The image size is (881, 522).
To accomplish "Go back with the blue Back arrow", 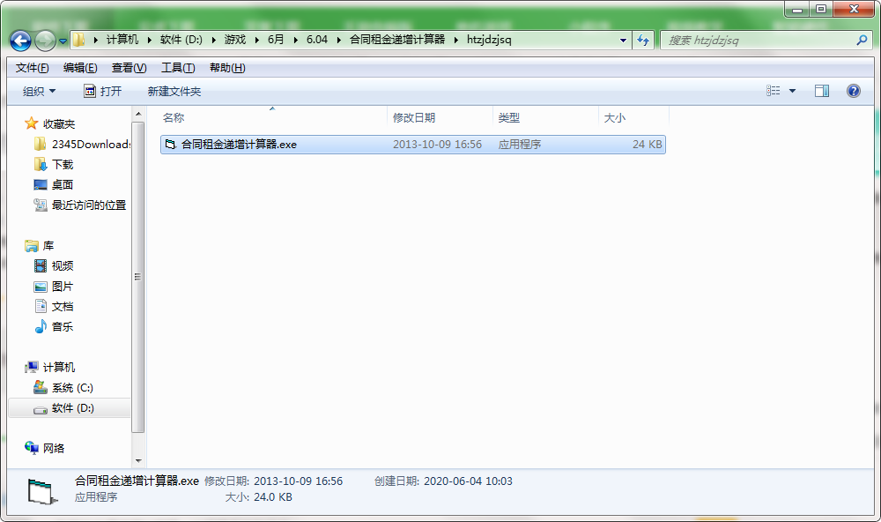I will click(21, 41).
